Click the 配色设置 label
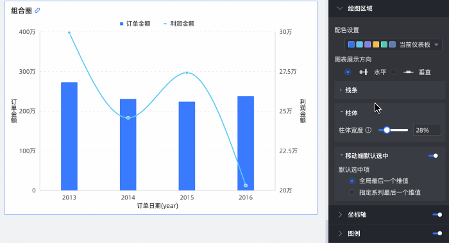449x243 pixels. click(x=347, y=30)
